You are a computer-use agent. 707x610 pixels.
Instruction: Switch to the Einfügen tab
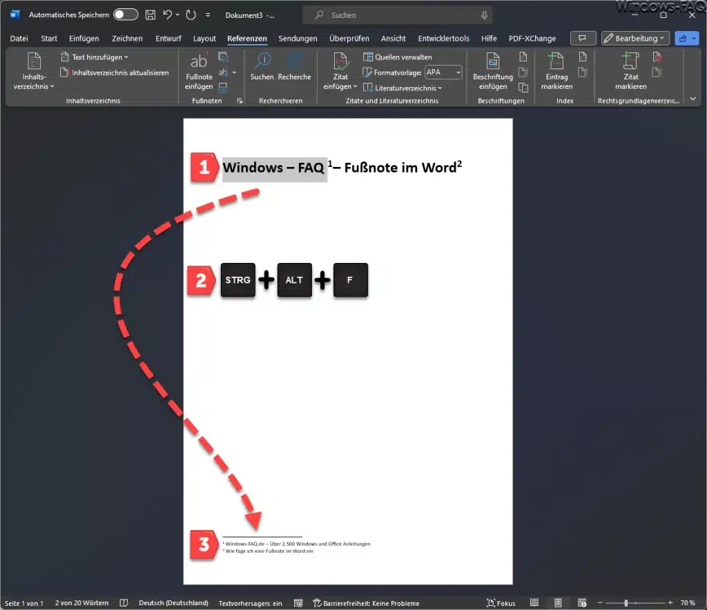pyautogui.click(x=84, y=38)
